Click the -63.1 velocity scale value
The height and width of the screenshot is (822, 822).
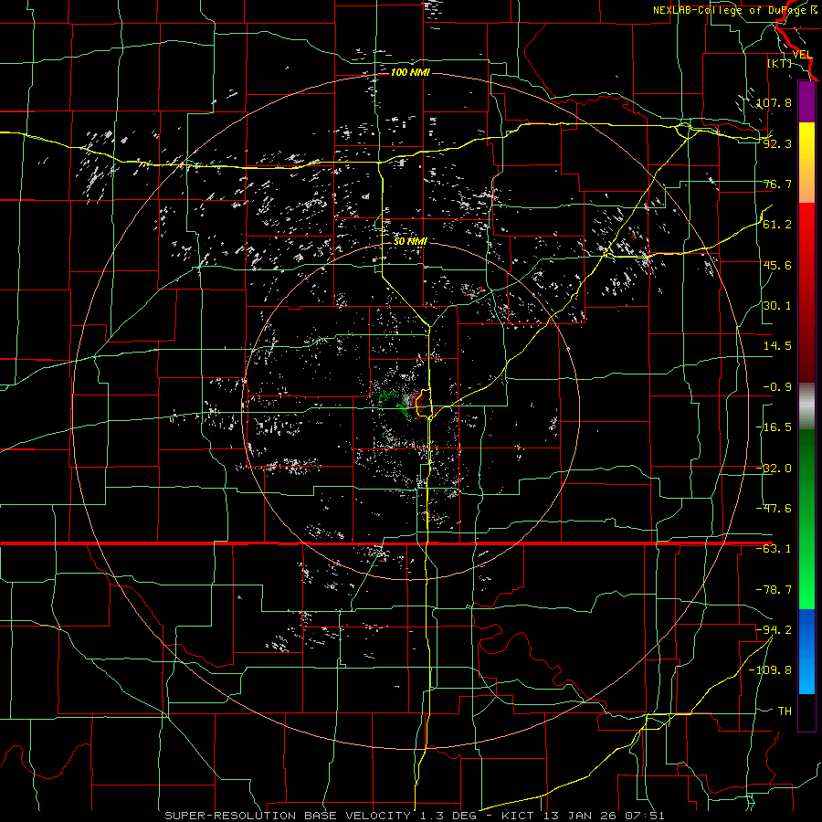[x=775, y=549]
